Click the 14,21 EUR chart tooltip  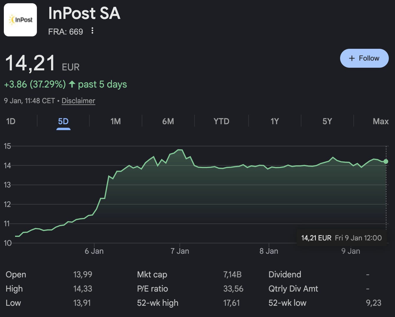pyautogui.click(x=342, y=238)
